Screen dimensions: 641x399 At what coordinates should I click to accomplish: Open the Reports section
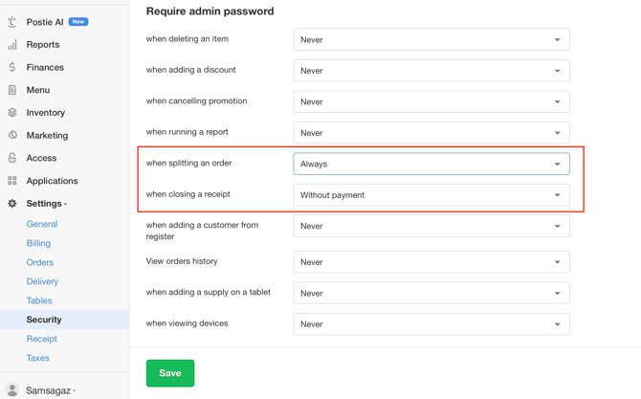(x=43, y=45)
